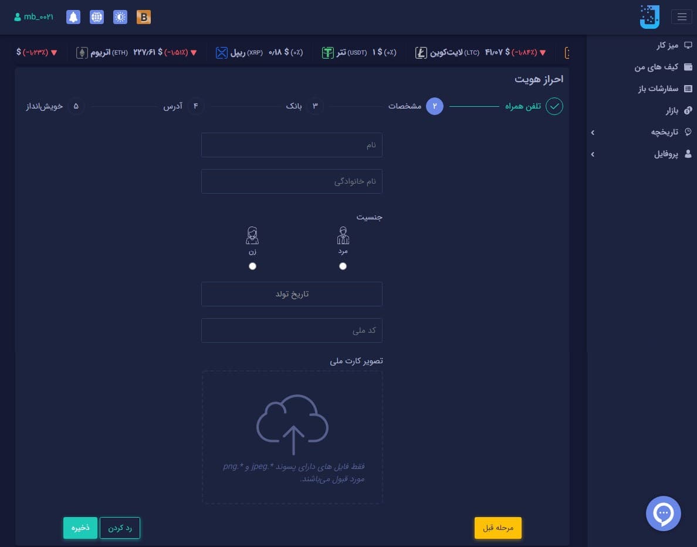Click the کیف های من wallet icon
This screenshot has height=547, width=697.
pos(688,67)
